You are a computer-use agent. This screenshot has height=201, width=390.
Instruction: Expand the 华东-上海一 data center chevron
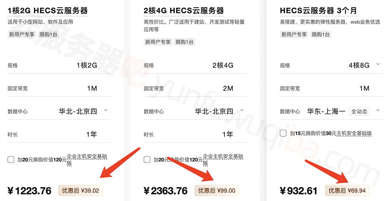coord(378,110)
